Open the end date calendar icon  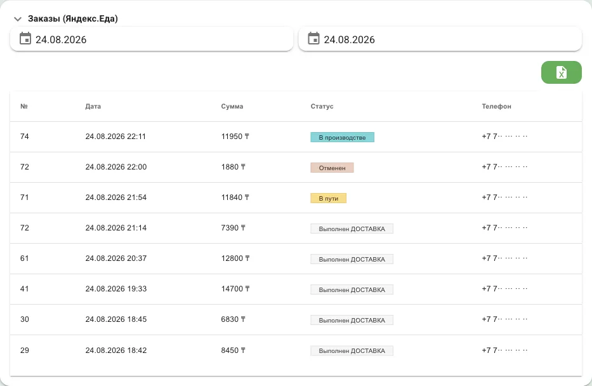(x=313, y=39)
